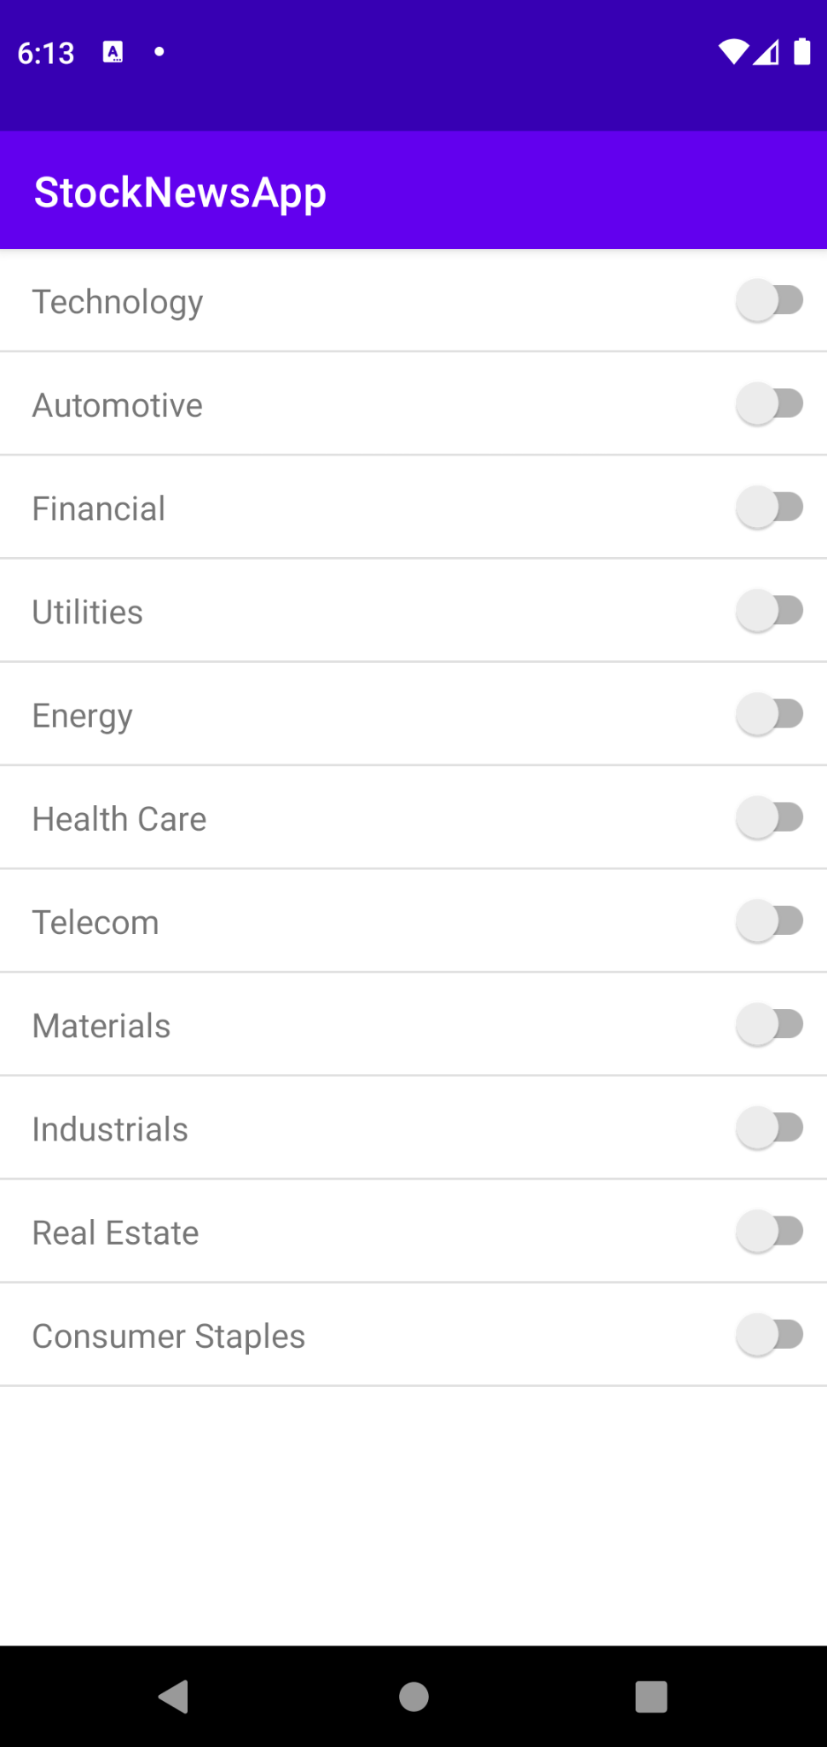
Task: Enable the Consumer Staples switch
Action: coord(770,1335)
